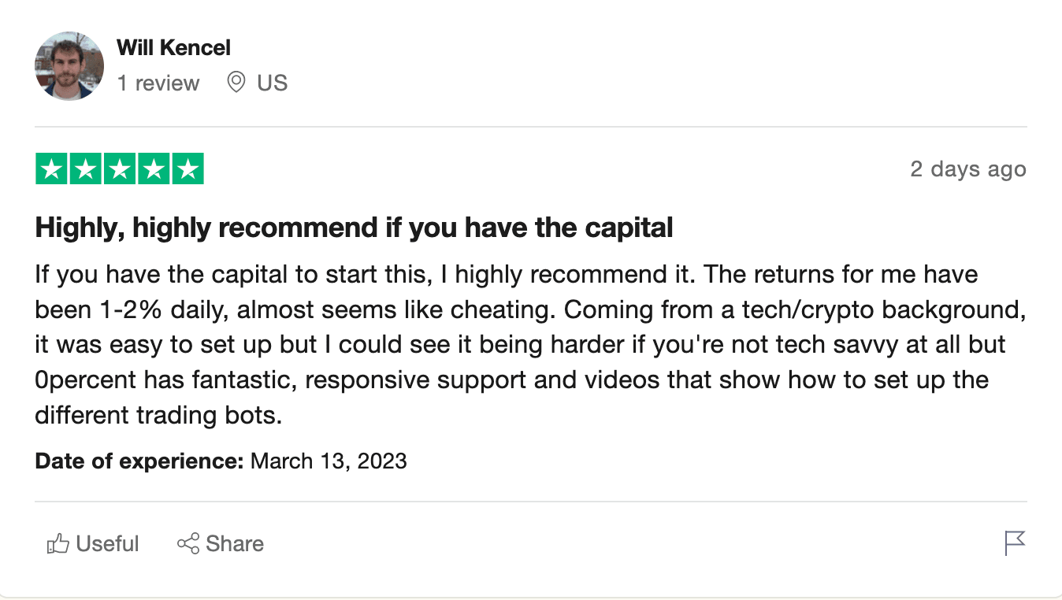Click the fourth green rating star
The height and width of the screenshot is (600, 1062).
point(154,169)
